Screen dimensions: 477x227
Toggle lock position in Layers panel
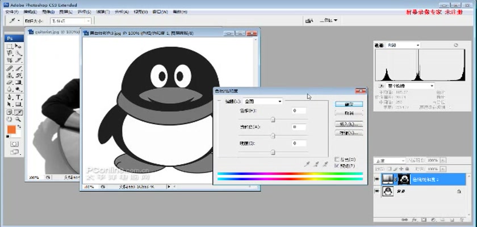[401, 169]
